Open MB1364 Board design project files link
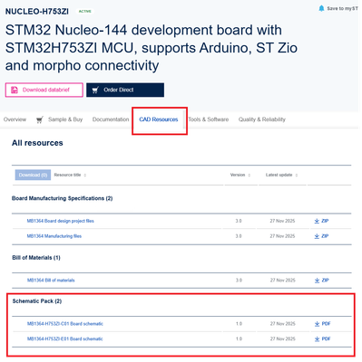Screen dimensions: 362x362 (x=61, y=221)
